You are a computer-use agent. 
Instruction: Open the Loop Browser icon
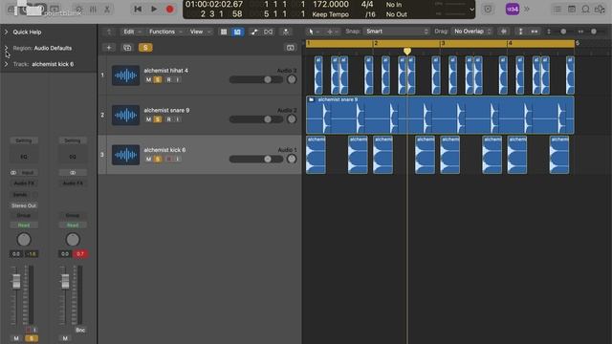pos(585,9)
